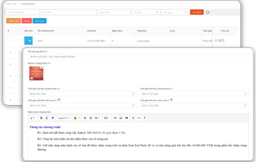Toggle fullscreen mode in the editor toolbar
Image resolution: width=256 pixels, height=162 pixels.
pos(133,118)
